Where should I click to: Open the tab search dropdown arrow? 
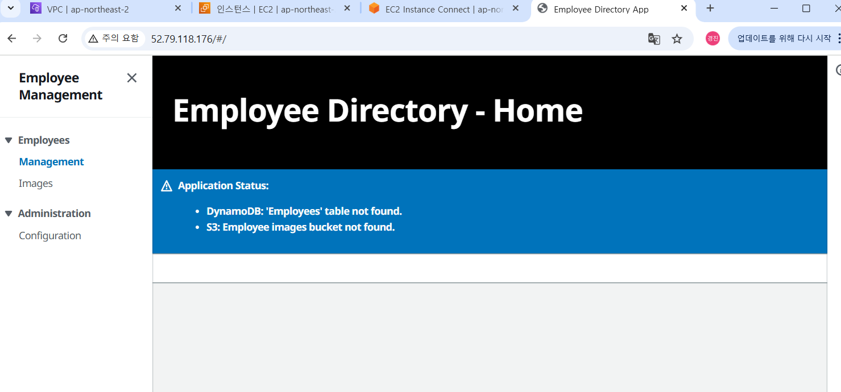click(10, 8)
